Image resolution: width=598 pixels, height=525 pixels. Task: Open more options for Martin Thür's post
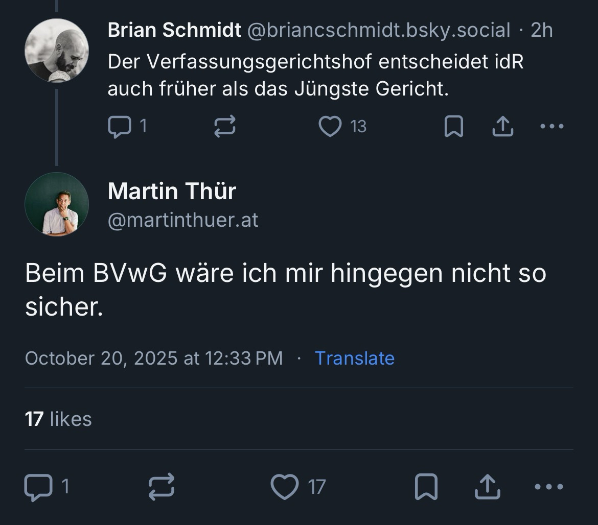[549, 487]
